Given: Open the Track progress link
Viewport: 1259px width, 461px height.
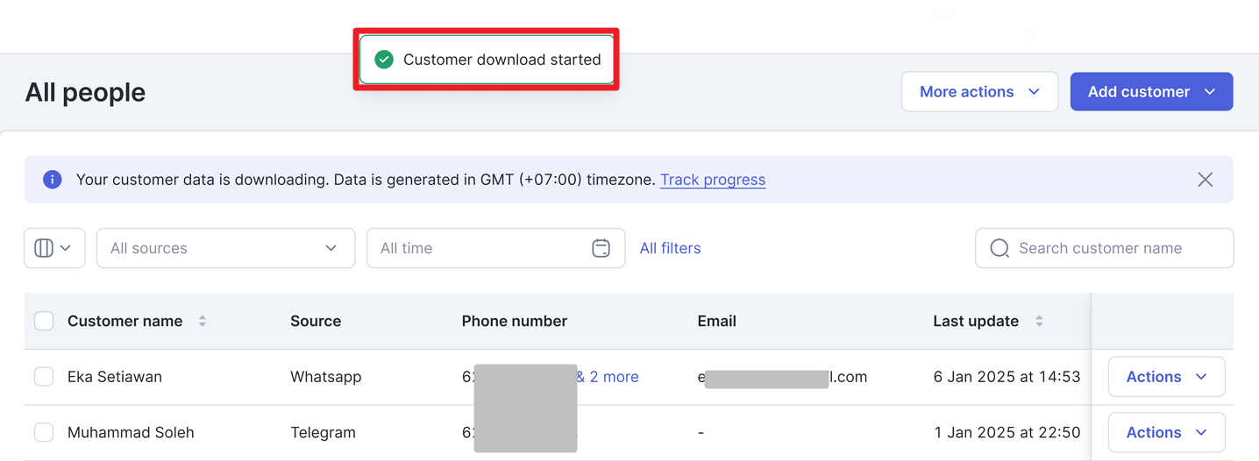Looking at the screenshot, I should coord(713,180).
